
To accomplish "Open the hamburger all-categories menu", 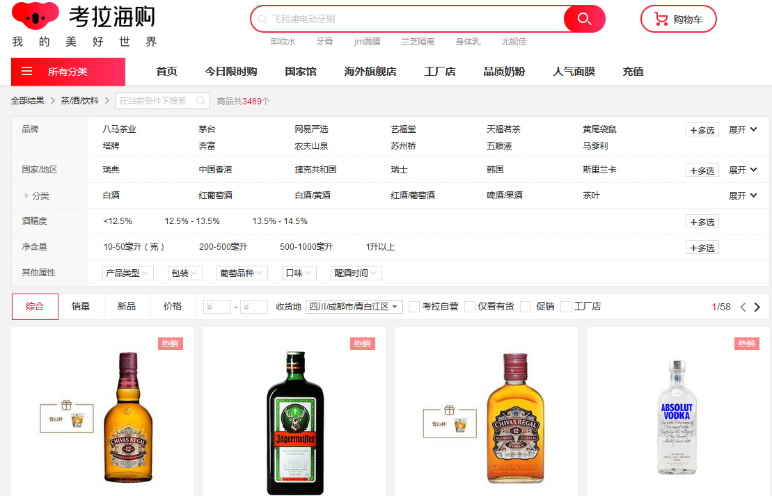I will coord(27,72).
